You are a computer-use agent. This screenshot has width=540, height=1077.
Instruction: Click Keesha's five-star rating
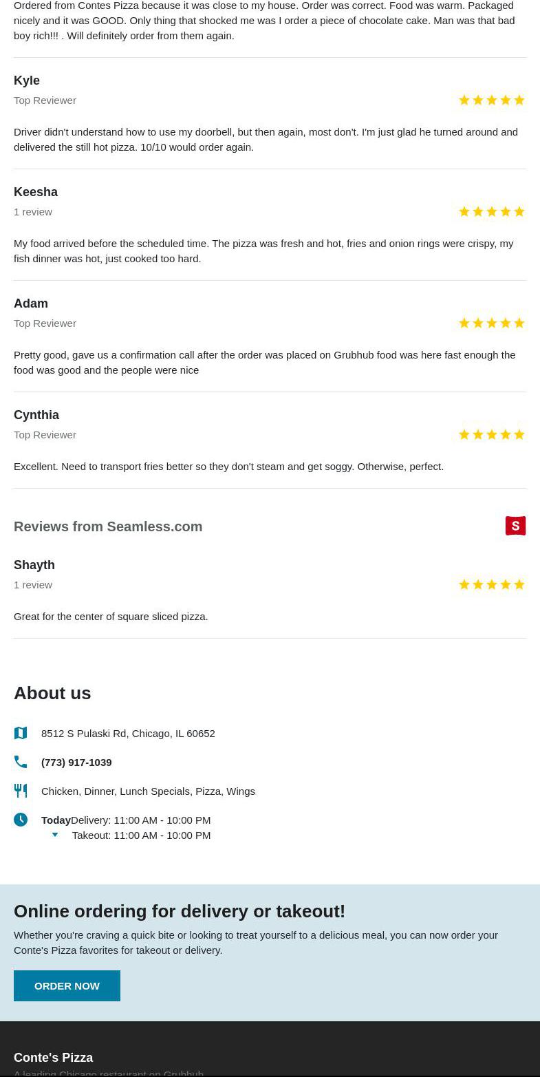(x=491, y=212)
